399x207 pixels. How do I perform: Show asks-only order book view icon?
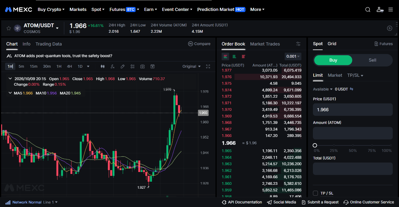point(243,56)
